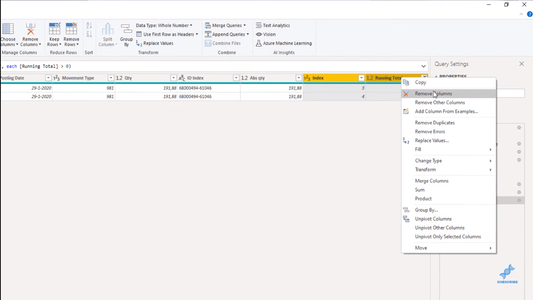This screenshot has width=533, height=300.
Task: Open the Change Type submenu
Action: click(449, 161)
